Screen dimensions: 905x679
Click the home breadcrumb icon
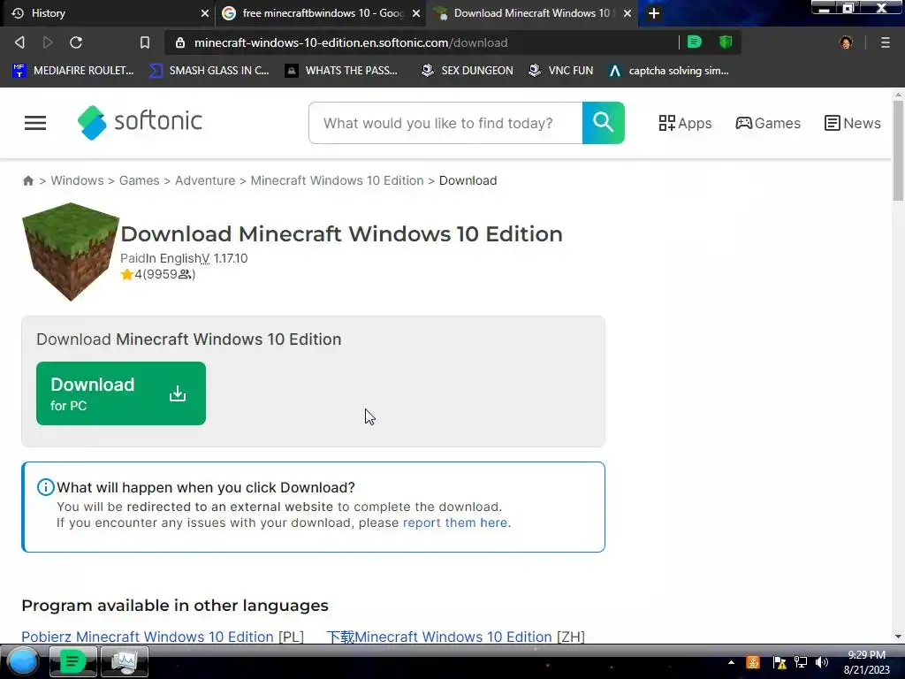[x=27, y=180]
